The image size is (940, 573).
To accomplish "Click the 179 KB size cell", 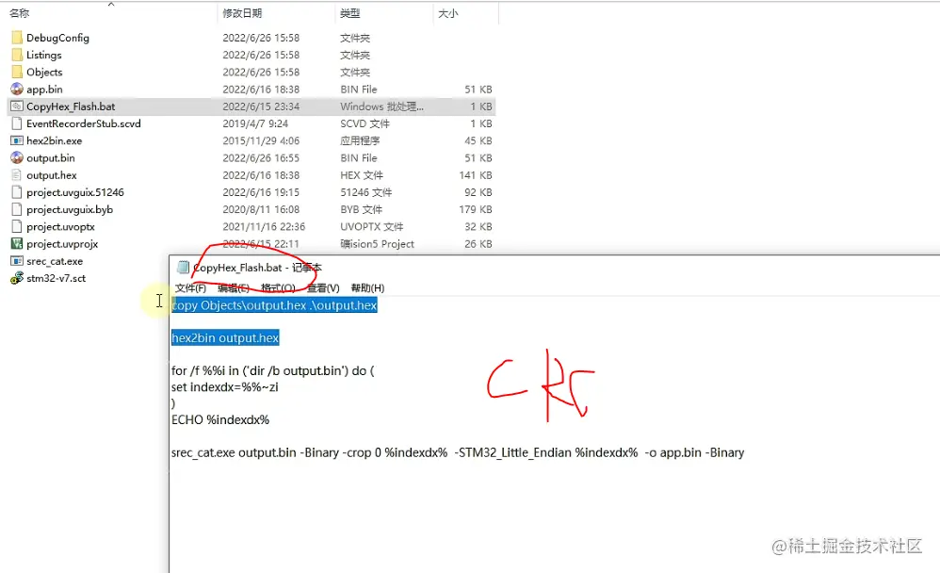I will (x=476, y=210).
